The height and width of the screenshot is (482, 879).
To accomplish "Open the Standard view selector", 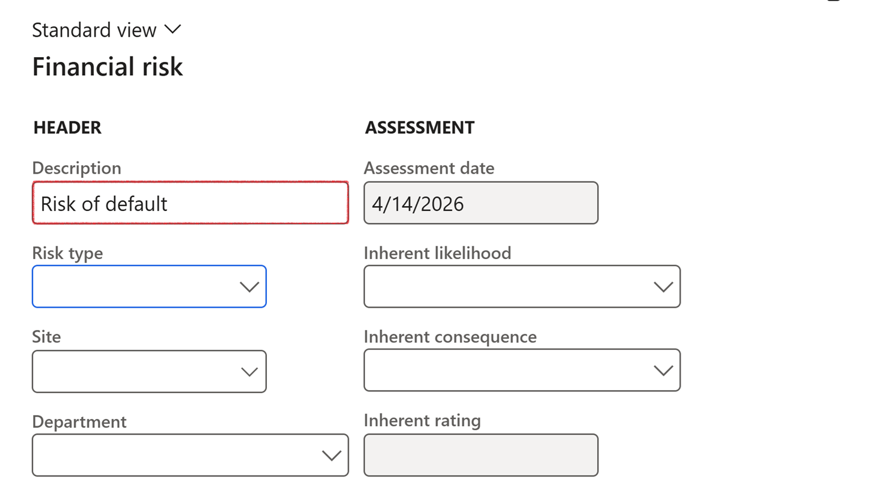I will 94,30.
